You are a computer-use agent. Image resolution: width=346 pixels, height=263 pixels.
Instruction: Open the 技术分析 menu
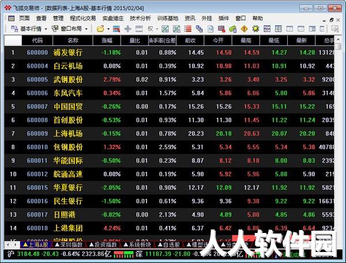[140, 18]
